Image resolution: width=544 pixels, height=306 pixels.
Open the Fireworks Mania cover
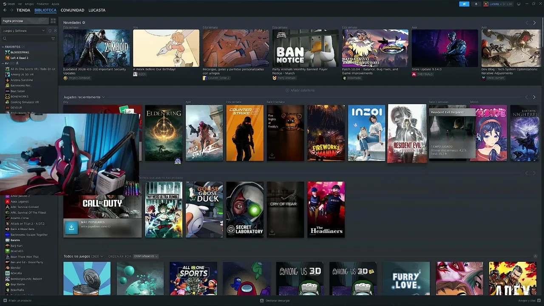click(x=326, y=133)
